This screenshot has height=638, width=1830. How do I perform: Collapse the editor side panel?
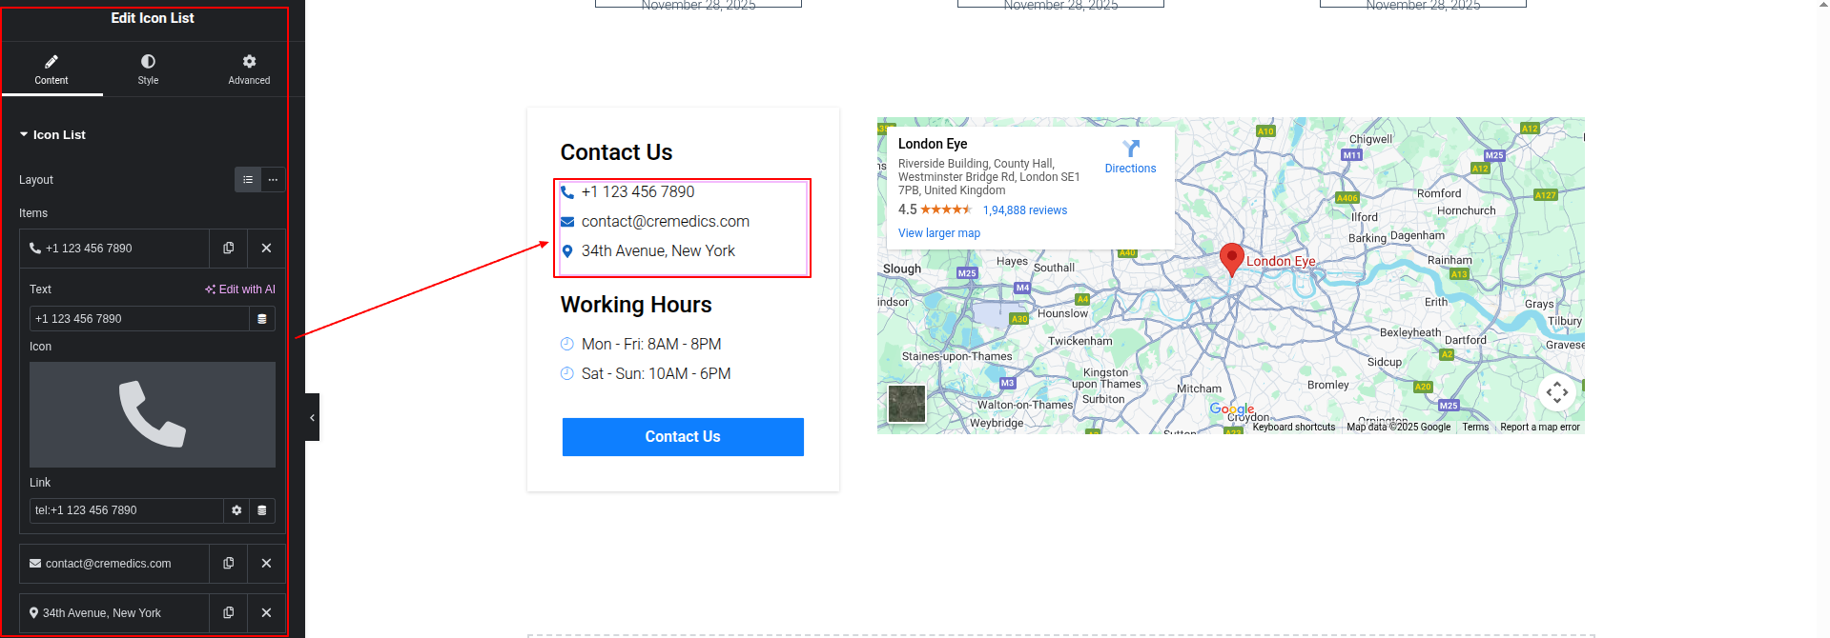[312, 417]
